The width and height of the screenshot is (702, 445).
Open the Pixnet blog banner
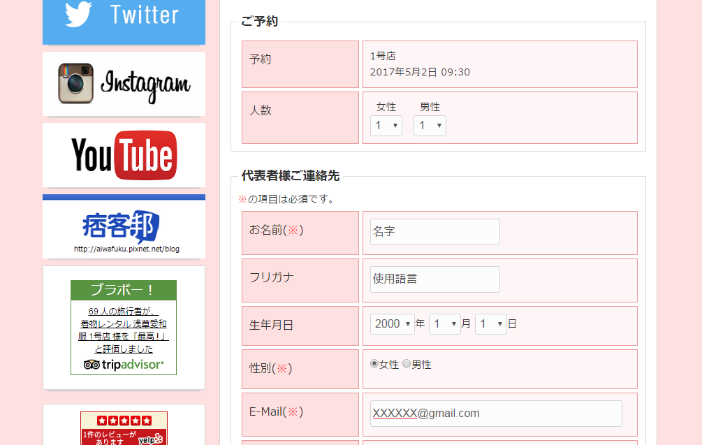tap(124, 226)
